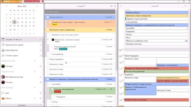Check Уточнить имя директора task
This screenshot has width=191, height=107.
pyautogui.click(x=53, y=89)
